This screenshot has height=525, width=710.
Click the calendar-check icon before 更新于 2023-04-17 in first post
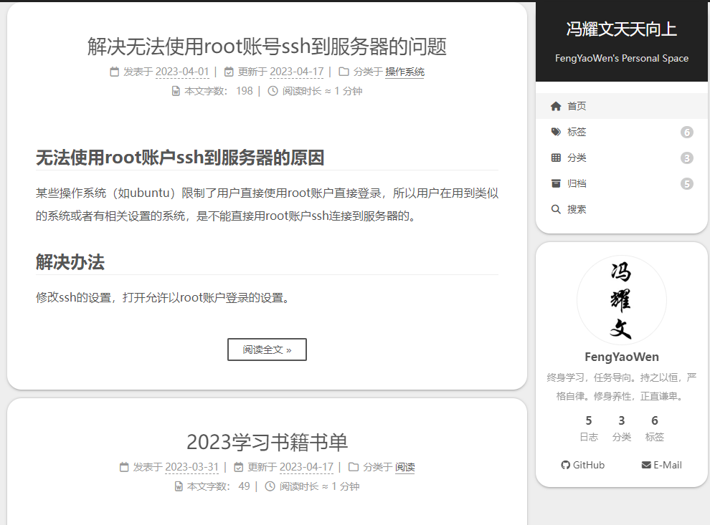click(229, 72)
